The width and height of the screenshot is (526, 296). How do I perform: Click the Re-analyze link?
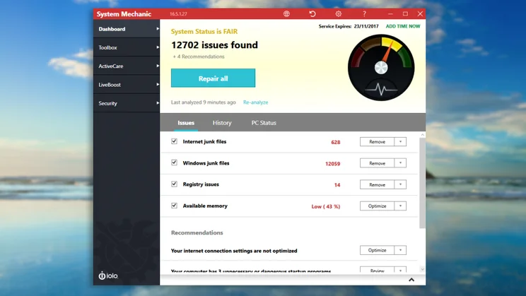(x=256, y=102)
